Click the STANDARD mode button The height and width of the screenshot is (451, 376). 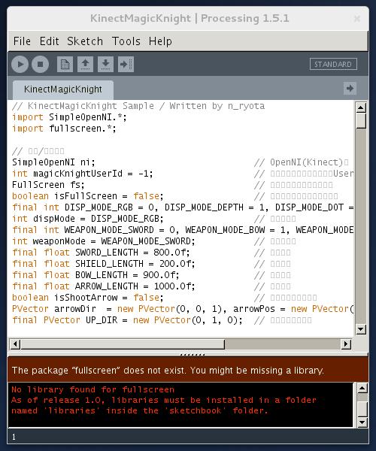pyautogui.click(x=333, y=64)
